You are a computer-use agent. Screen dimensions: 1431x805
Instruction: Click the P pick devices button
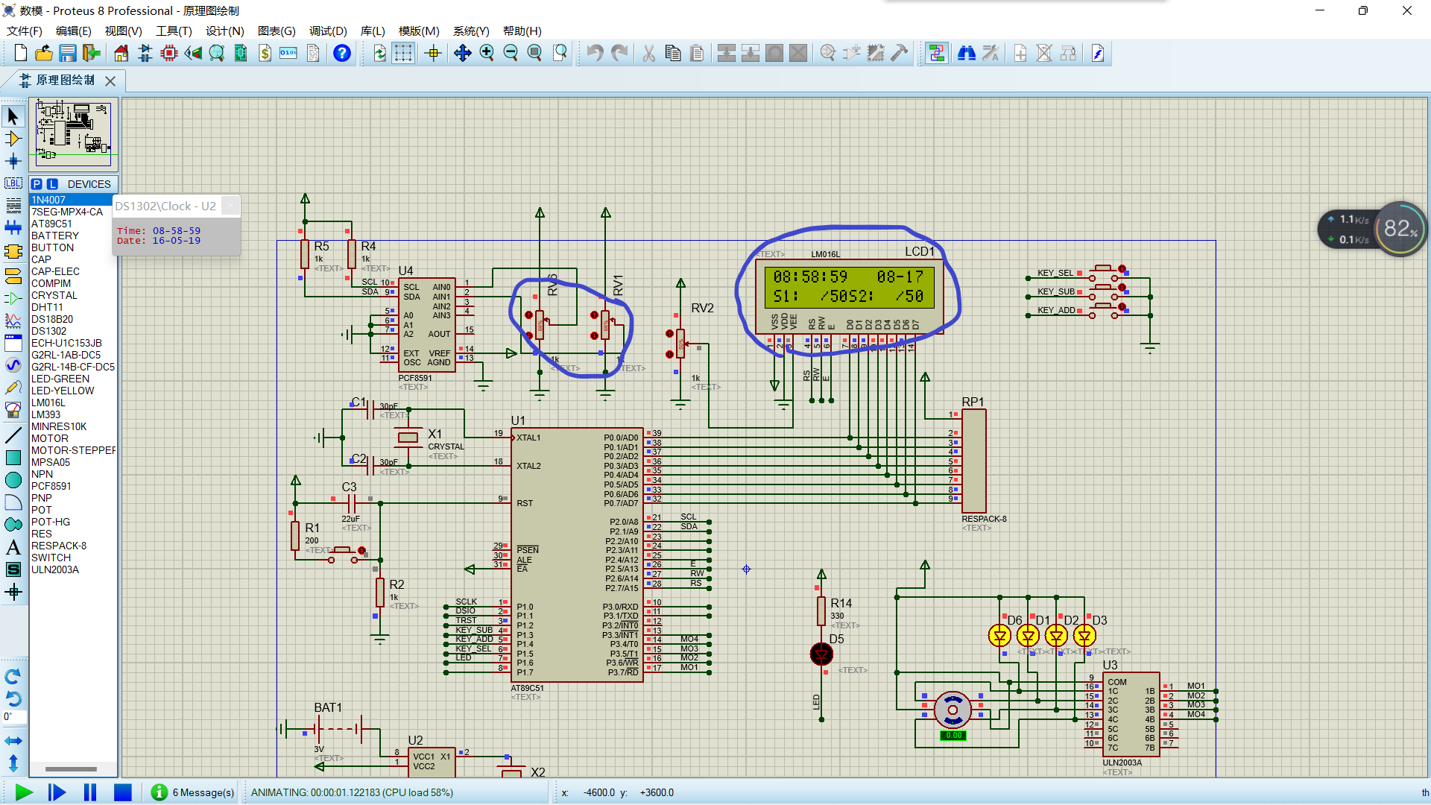tap(37, 184)
